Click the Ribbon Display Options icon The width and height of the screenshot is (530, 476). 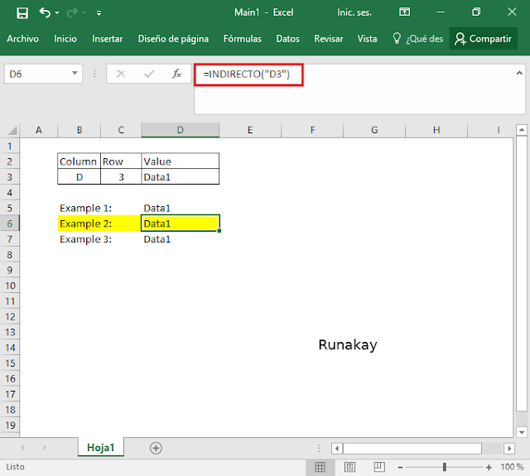pyautogui.click(x=404, y=12)
